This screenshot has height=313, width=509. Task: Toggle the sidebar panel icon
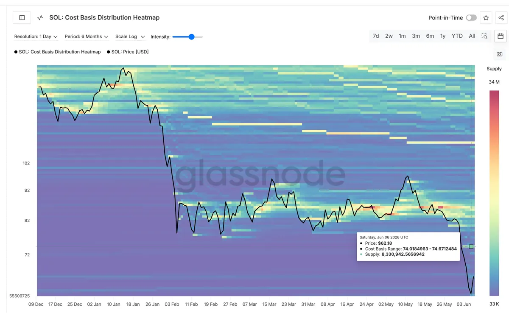click(x=22, y=18)
